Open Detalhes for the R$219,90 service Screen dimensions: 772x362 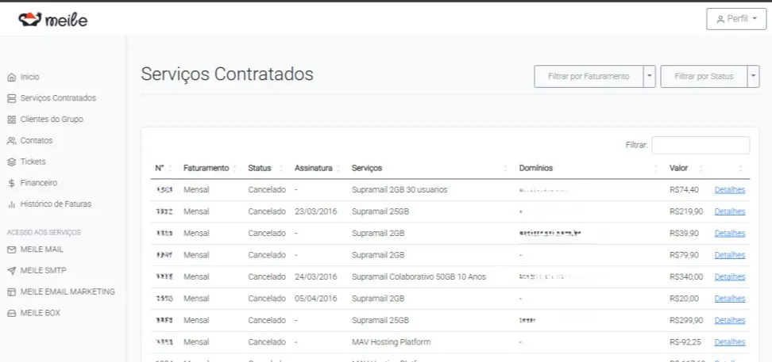pyautogui.click(x=730, y=211)
